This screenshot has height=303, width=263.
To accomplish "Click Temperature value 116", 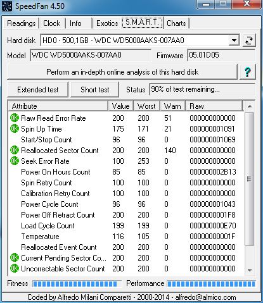I will [118, 236].
